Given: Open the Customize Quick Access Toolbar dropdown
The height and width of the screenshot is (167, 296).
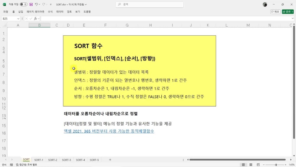Looking at the screenshot, I should point(51,5).
